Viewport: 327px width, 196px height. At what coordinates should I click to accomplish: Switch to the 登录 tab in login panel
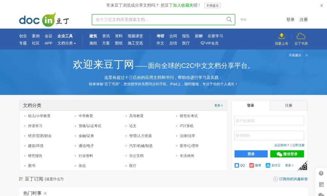click(250, 106)
